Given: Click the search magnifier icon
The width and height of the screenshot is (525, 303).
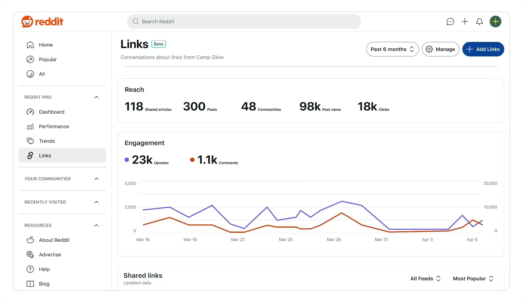Looking at the screenshot, I should [x=135, y=21].
